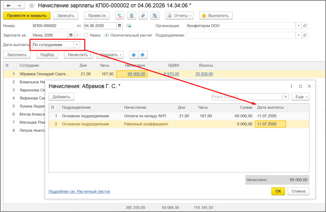
Task: Expand the Организация dropdown arrow
Action: point(298,26)
